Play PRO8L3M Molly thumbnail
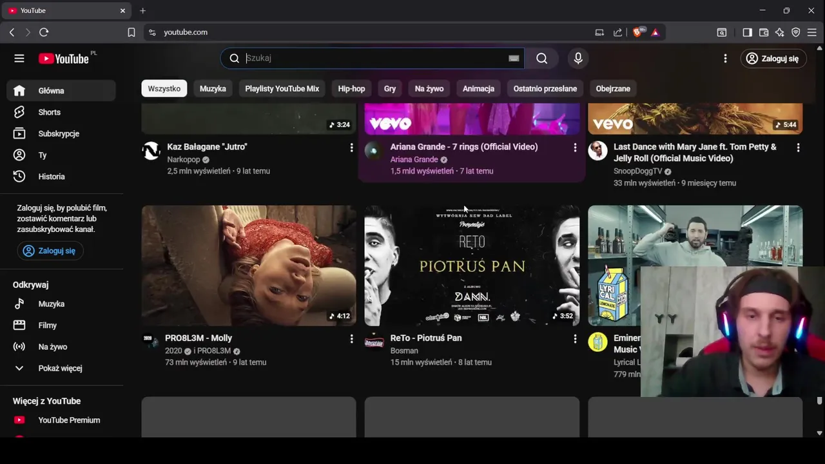This screenshot has height=464, width=825. coord(249,266)
